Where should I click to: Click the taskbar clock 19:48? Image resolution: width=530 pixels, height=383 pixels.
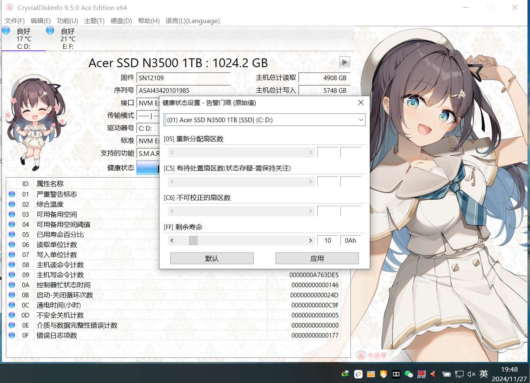click(x=509, y=370)
